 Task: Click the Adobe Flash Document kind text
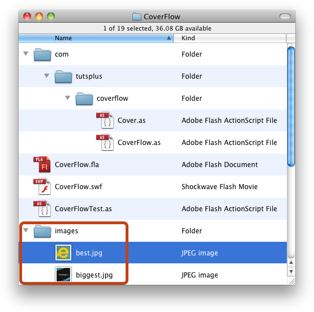coord(220,165)
